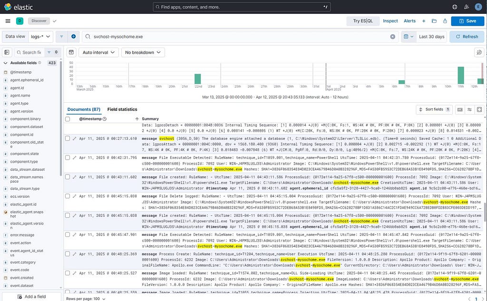
Task: Enter full screen for the document table
Action: (479, 109)
